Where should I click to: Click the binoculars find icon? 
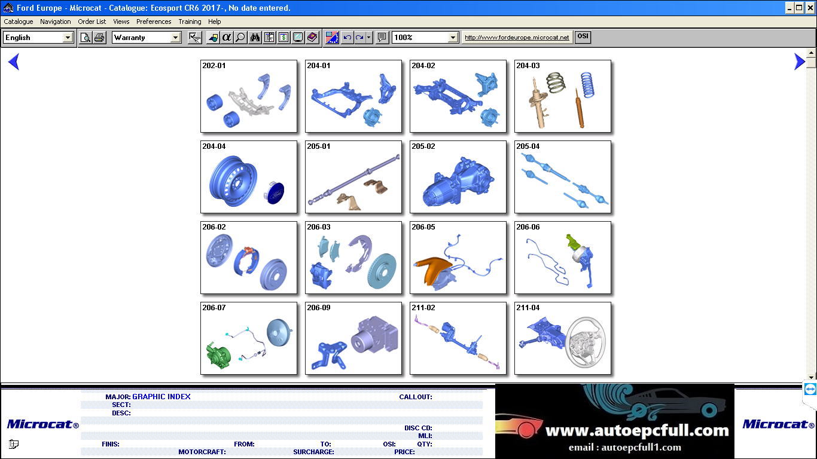tap(255, 38)
